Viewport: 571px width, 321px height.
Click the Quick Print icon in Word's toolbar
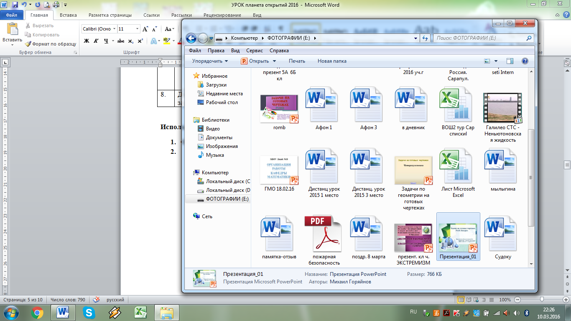(56, 5)
